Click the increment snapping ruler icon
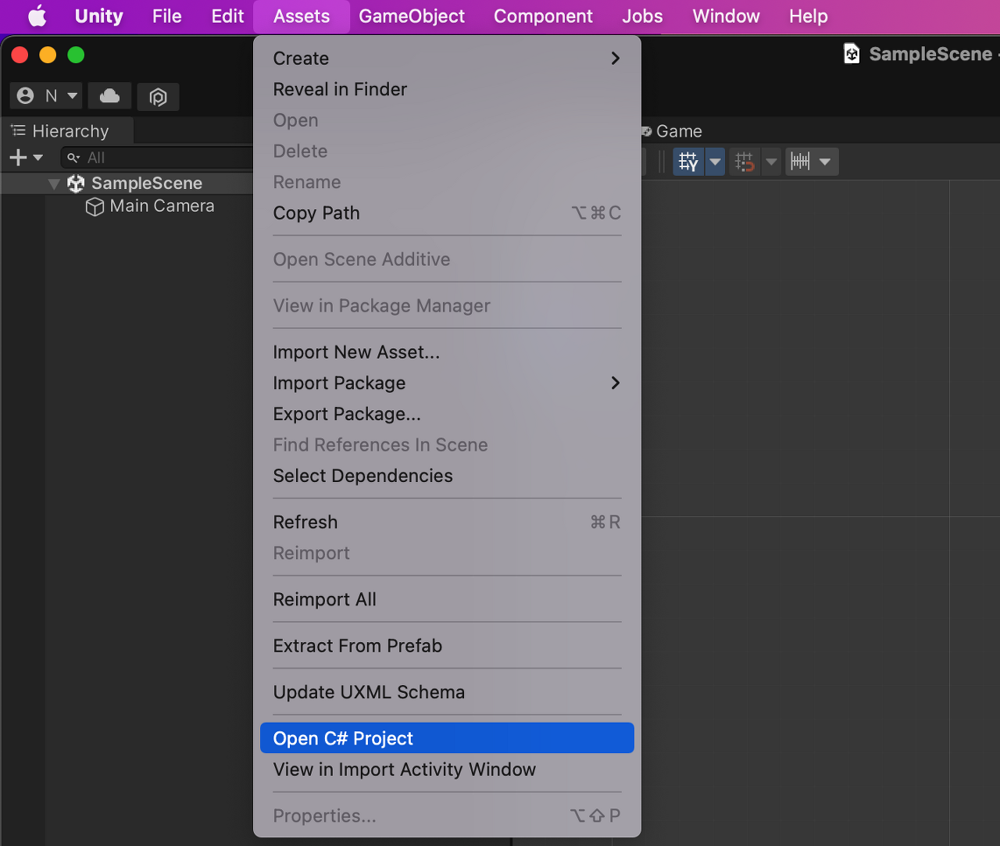 [x=800, y=162]
